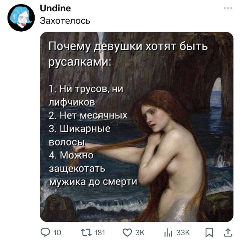Screen dimensions: 241x244
Task: Click the Undine username link
Action: (x=55, y=8)
